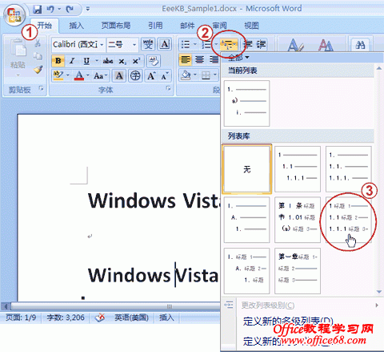Cut the selection with the scissors icon
The width and height of the screenshot is (384, 352).
click(38, 42)
